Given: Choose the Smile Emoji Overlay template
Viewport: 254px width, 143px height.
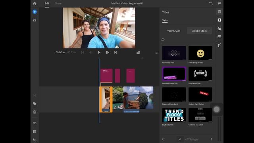Looking at the screenshot, I should click(x=200, y=53).
